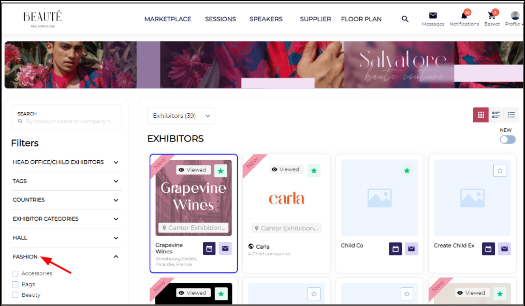525x306 pixels.
Task: Unfavorite Grapevine Wines using its star
Action: tap(221, 171)
